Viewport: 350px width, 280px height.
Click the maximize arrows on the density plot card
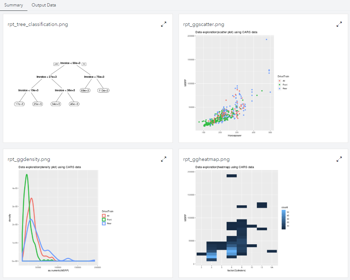click(x=163, y=159)
